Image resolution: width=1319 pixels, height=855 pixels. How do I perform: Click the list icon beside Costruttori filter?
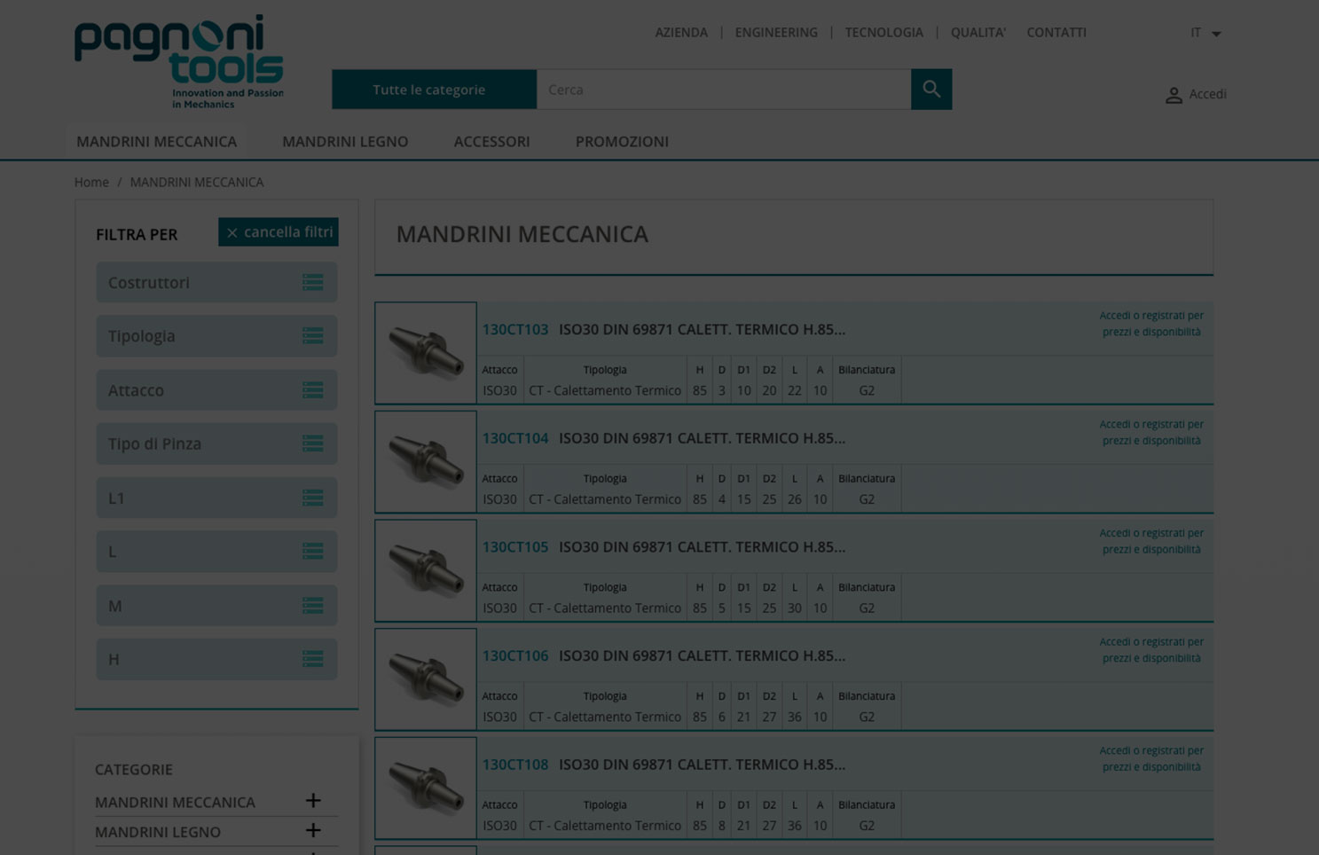click(312, 281)
